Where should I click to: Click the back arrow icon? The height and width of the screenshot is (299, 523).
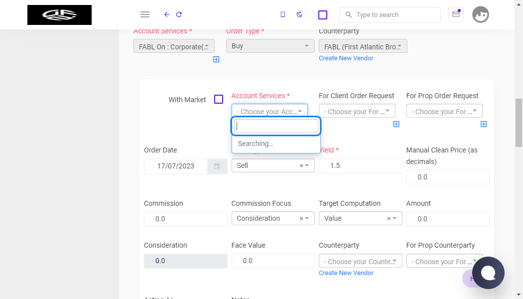click(167, 14)
